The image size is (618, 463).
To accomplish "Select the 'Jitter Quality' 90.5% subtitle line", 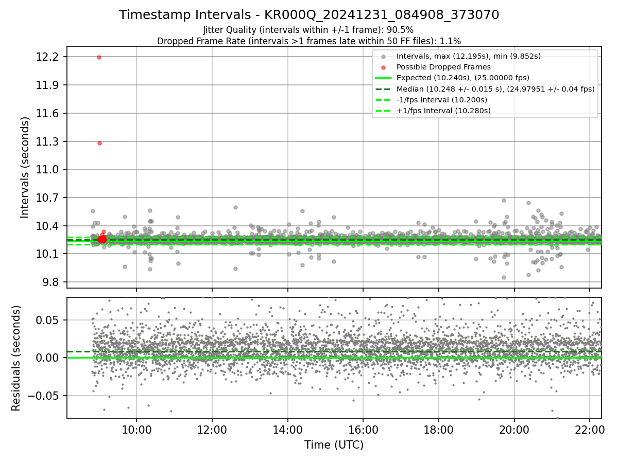I will (x=308, y=30).
